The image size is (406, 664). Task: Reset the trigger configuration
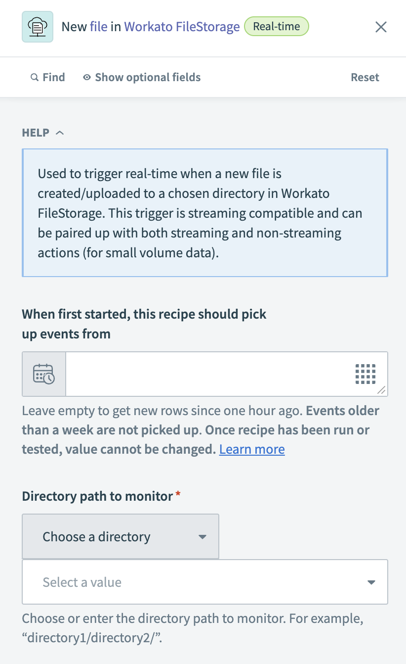tap(365, 77)
